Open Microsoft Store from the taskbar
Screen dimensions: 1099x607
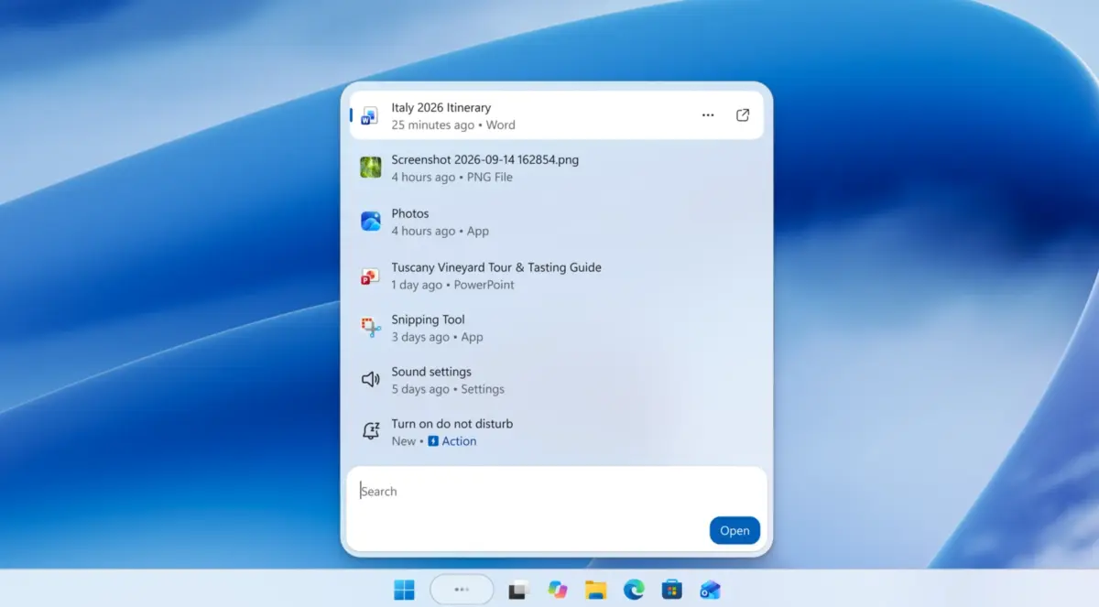672,590
